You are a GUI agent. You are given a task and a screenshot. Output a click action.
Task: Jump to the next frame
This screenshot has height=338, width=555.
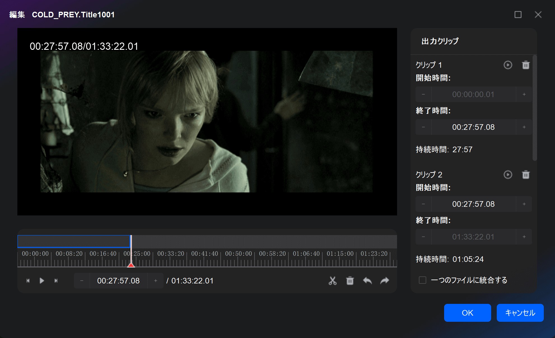click(56, 281)
